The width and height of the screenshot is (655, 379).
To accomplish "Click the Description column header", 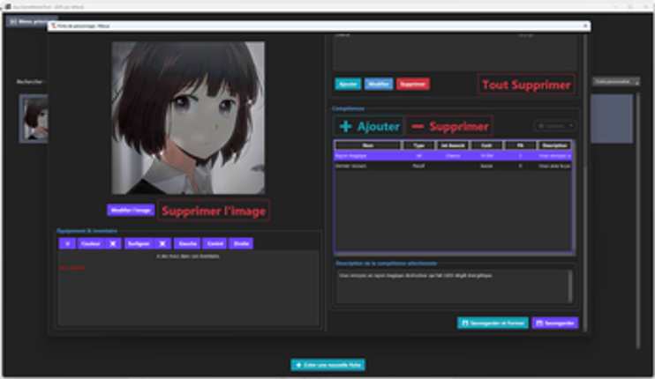I will pyautogui.click(x=554, y=145).
